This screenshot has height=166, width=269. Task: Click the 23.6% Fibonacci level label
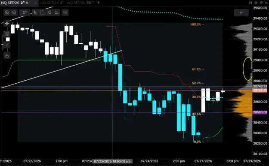196,114
